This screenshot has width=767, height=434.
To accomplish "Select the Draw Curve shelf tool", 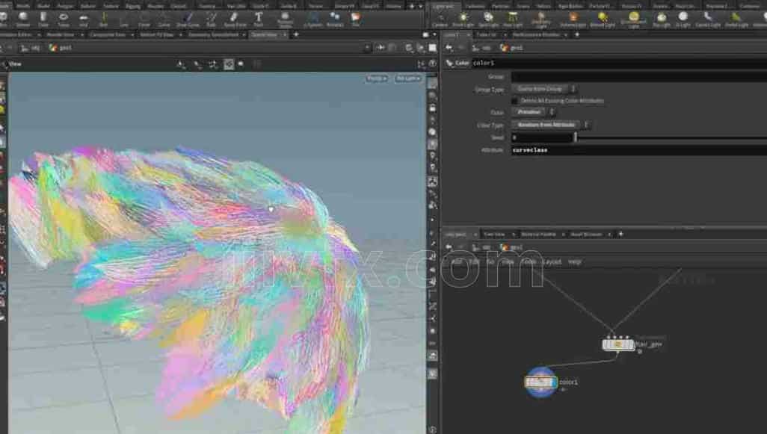I will [x=188, y=19].
